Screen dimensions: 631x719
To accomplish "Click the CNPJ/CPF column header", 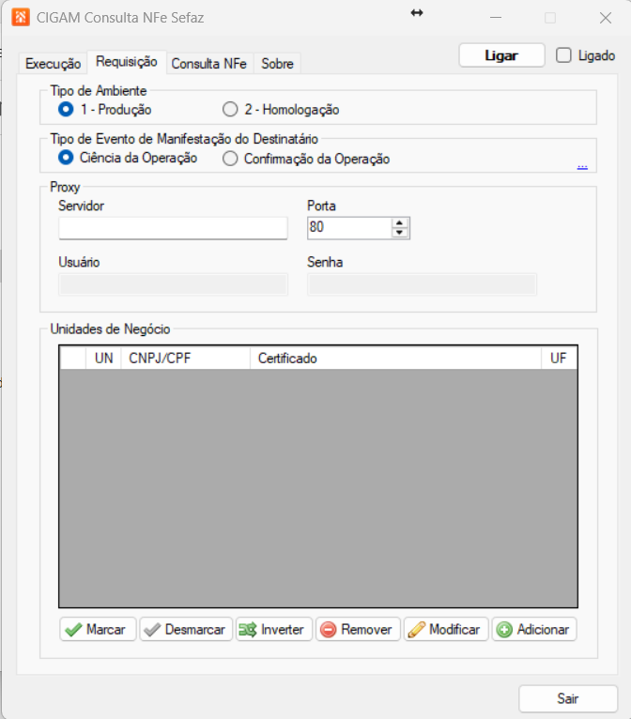I will [185, 359].
